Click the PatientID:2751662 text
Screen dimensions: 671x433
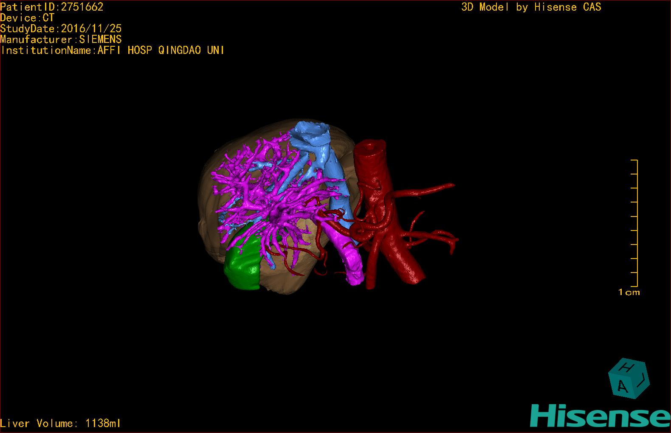tap(52, 7)
